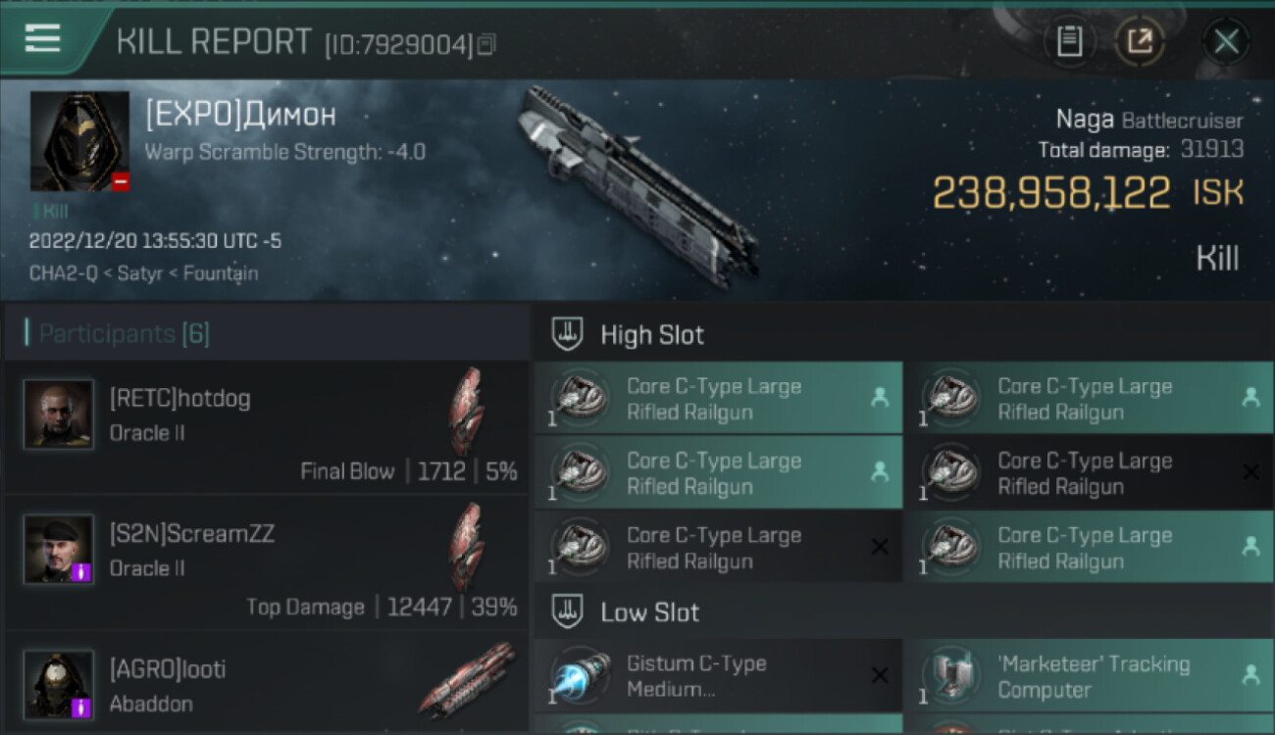1275x735 pixels.
Task: Close the kill report window
Action: point(1226,41)
